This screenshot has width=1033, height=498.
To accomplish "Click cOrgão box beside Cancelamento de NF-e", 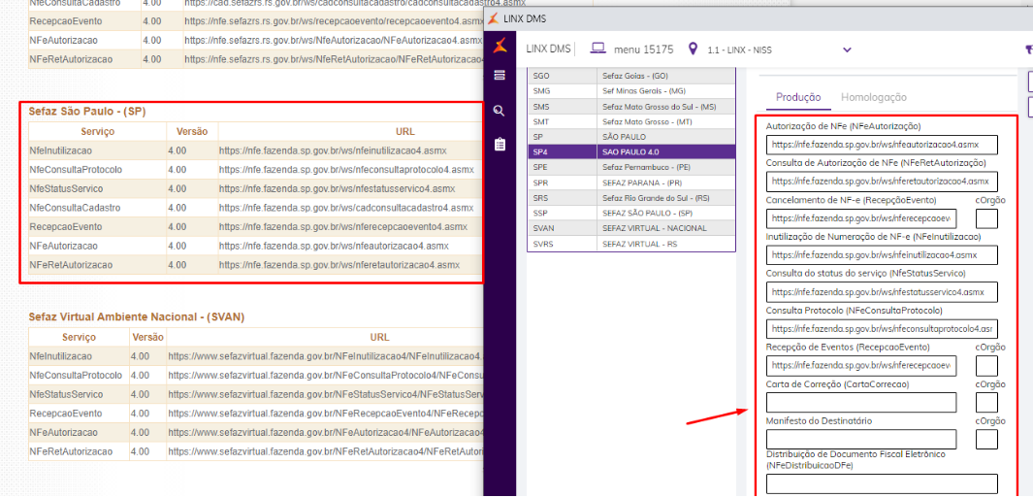I will 986,218.
